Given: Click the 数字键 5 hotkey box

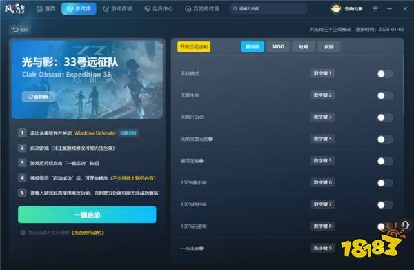Looking at the screenshot, I should (323, 161).
